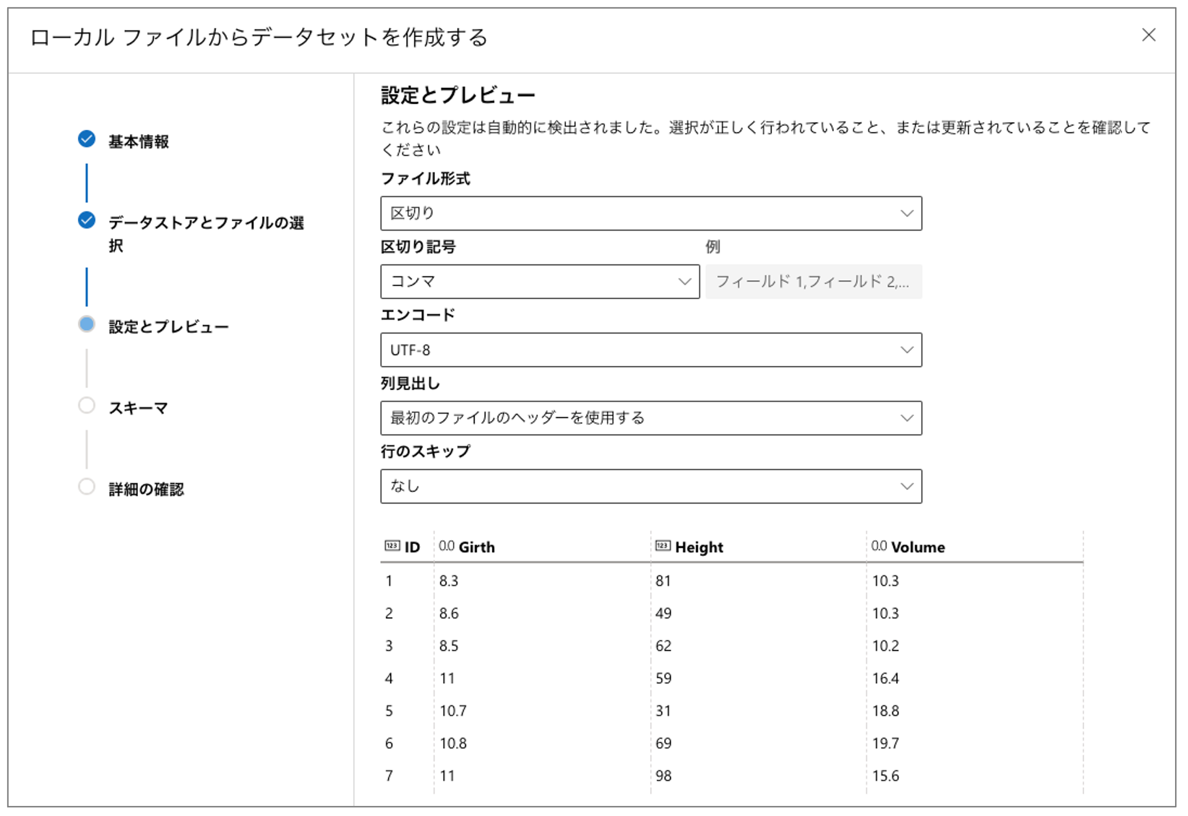Open the ファイル形式 dropdown

coord(650,213)
